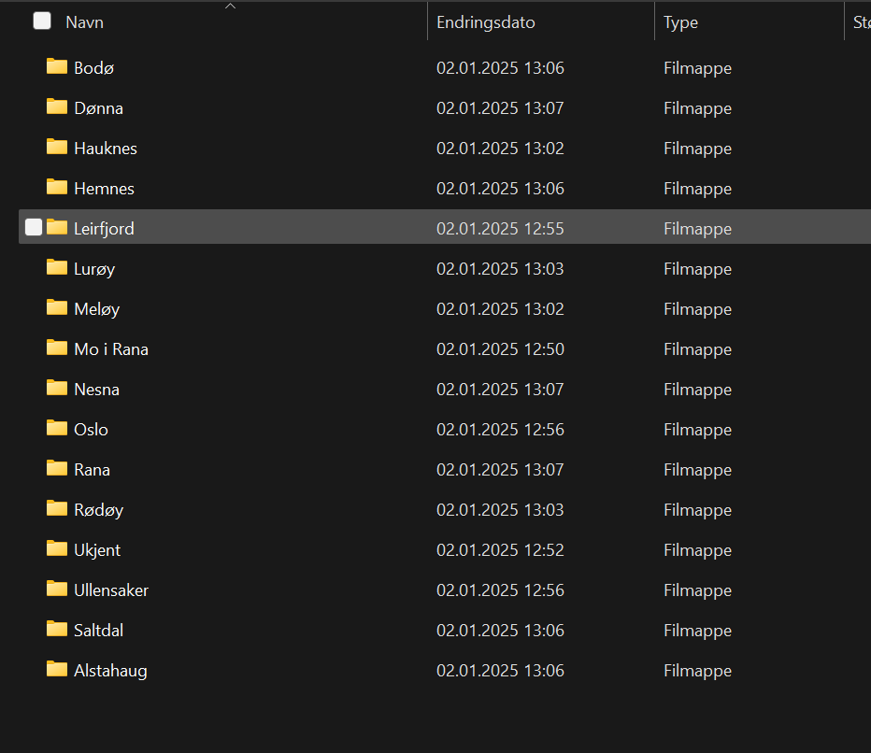Viewport: 871px width, 753px height.
Task: Click the Dønna folder icon
Action: pyautogui.click(x=57, y=107)
